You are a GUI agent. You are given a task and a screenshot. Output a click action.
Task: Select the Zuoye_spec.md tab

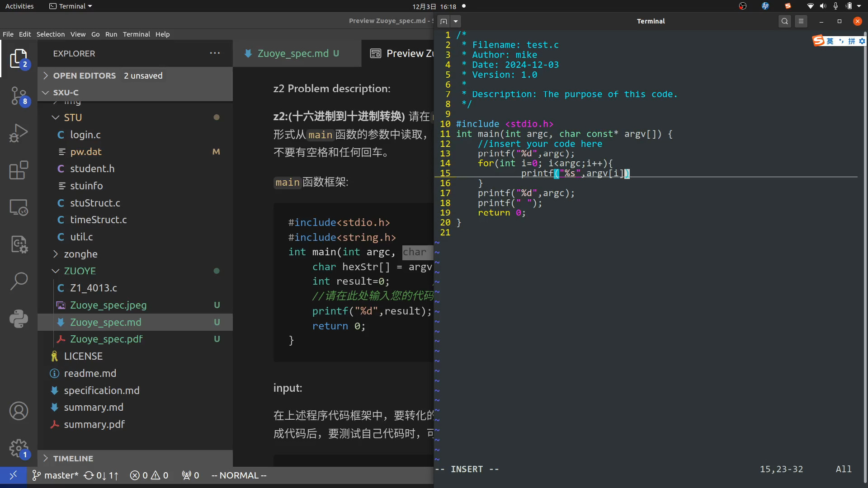pos(292,53)
